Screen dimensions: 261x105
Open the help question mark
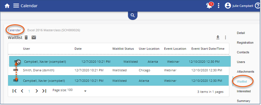[257, 6]
